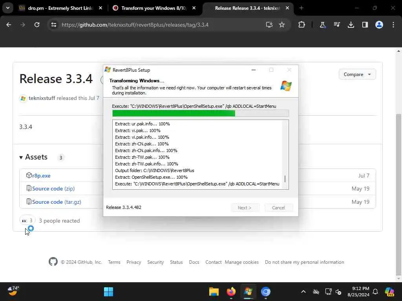Minimize the Revert8Plus Setup window
The height and width of the screenshot is (301, 402).
point(254,70)
